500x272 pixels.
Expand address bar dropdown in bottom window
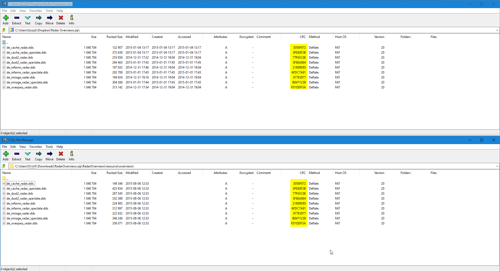[497, 166]
